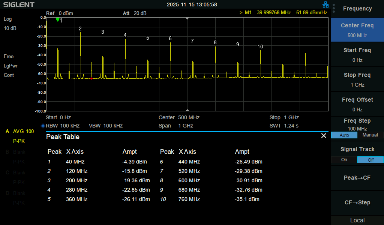Turn Signal Track On
The image size is (384, 225).
(344, 160)
